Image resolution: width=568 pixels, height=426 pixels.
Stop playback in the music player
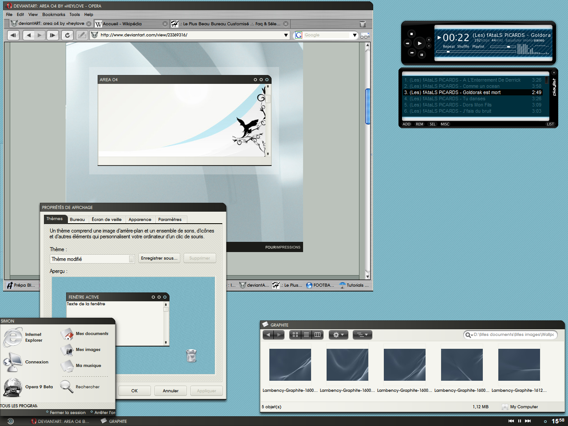point(411,34)
